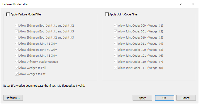Toggle Allow Infinitely Stable Wedges
Image resolution: width=199 pixels, height=104 pixels.
[17, 62]
